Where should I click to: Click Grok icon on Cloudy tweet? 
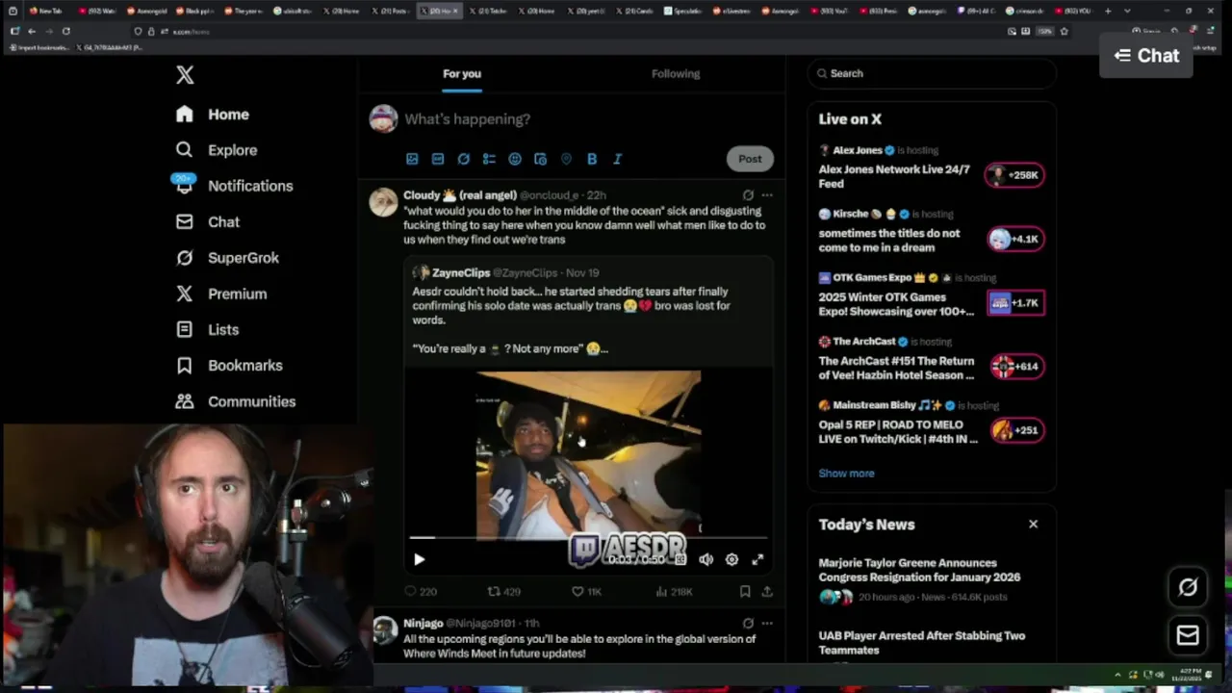tap(748, 194)
